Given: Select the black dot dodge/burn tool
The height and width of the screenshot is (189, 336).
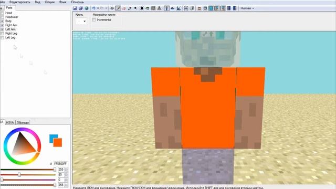Looking at the screenshot, I should (135, 8).
